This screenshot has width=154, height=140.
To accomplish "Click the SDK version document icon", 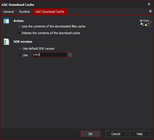I will coord(6,42).
